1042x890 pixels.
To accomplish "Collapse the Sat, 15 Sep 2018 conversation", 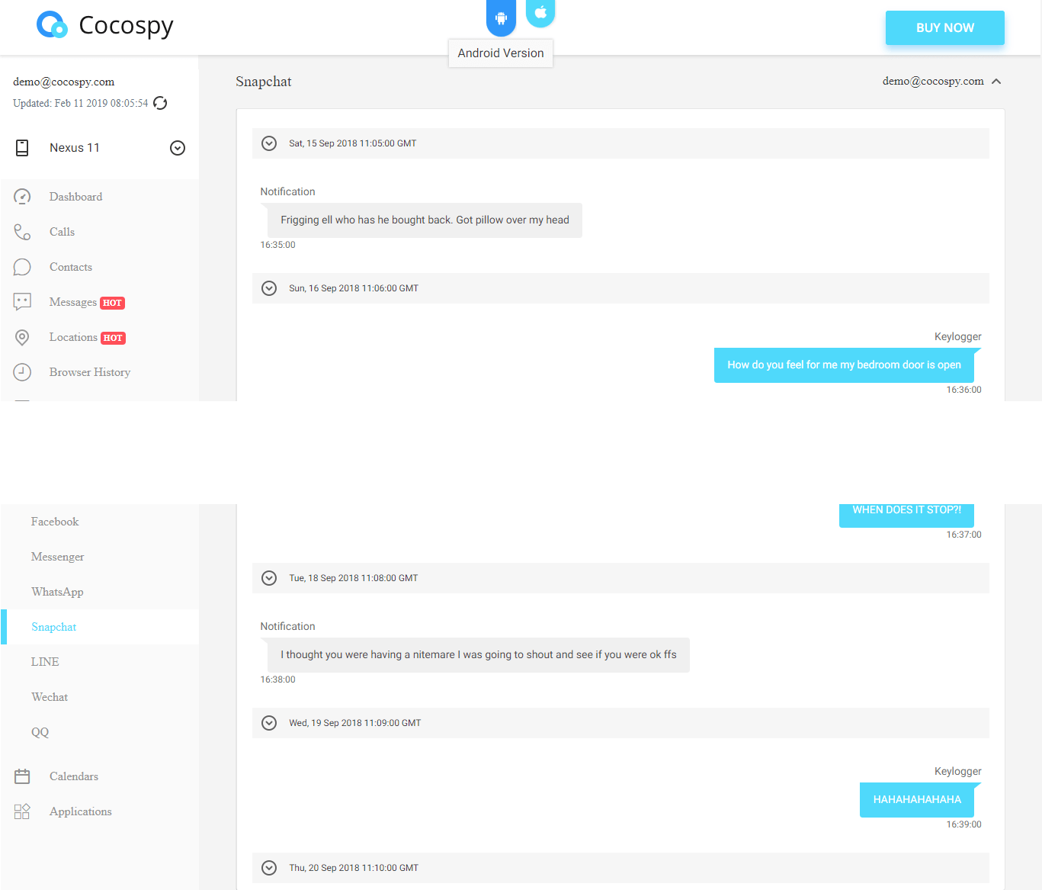I will [269, 143].
